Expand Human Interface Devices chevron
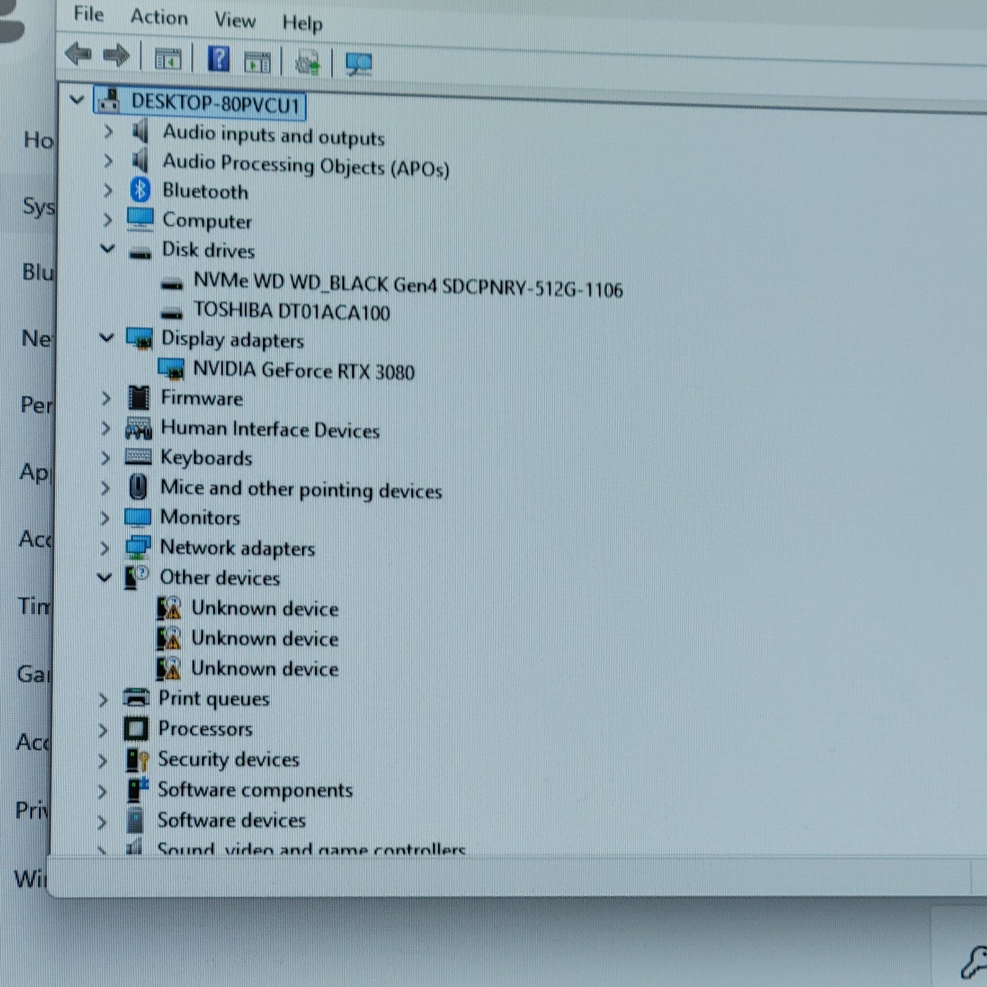987x987 pixels. [x=106, y=428]
